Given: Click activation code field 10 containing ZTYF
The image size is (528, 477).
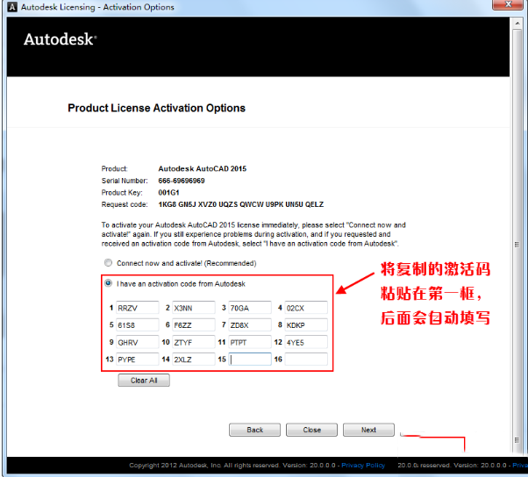Looking at the screenshot, I should (194, 342).
